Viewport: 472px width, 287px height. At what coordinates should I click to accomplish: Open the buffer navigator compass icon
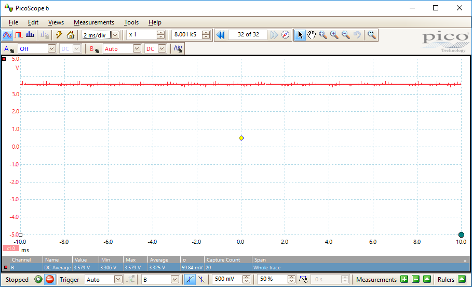point(286,35)
